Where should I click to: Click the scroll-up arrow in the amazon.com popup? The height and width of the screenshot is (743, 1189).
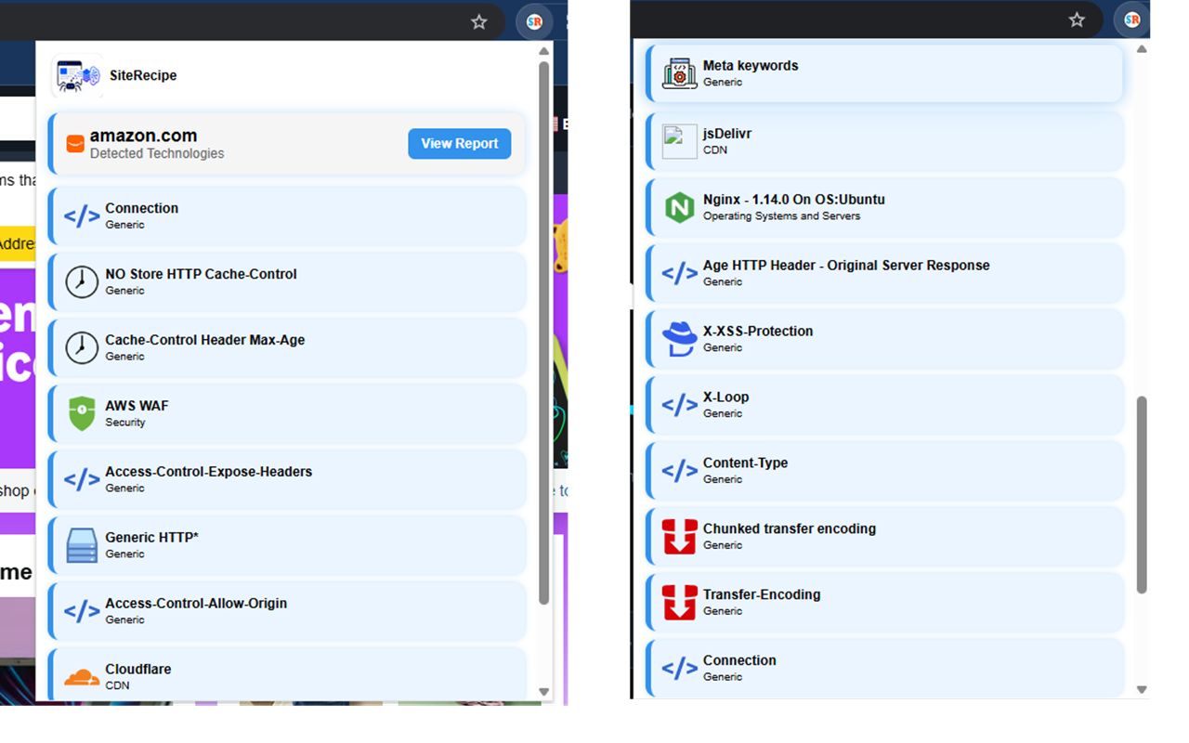pyautogui.click(x=544, y=51)
